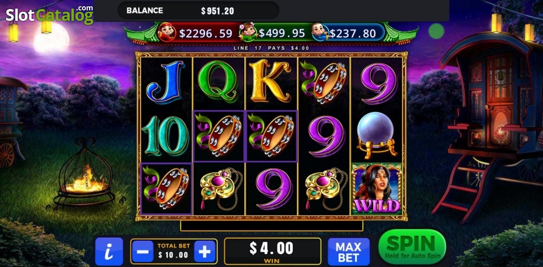Click the SlotCatalog.com logo
This screenshot has width=543, height=267.
pyautogui.click(x=49, y=15)
